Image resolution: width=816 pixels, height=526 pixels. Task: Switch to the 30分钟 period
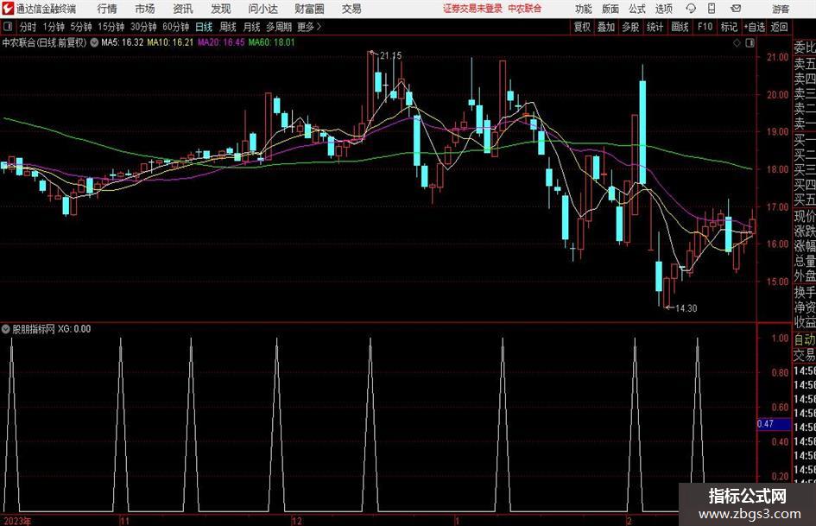point(143,27)
